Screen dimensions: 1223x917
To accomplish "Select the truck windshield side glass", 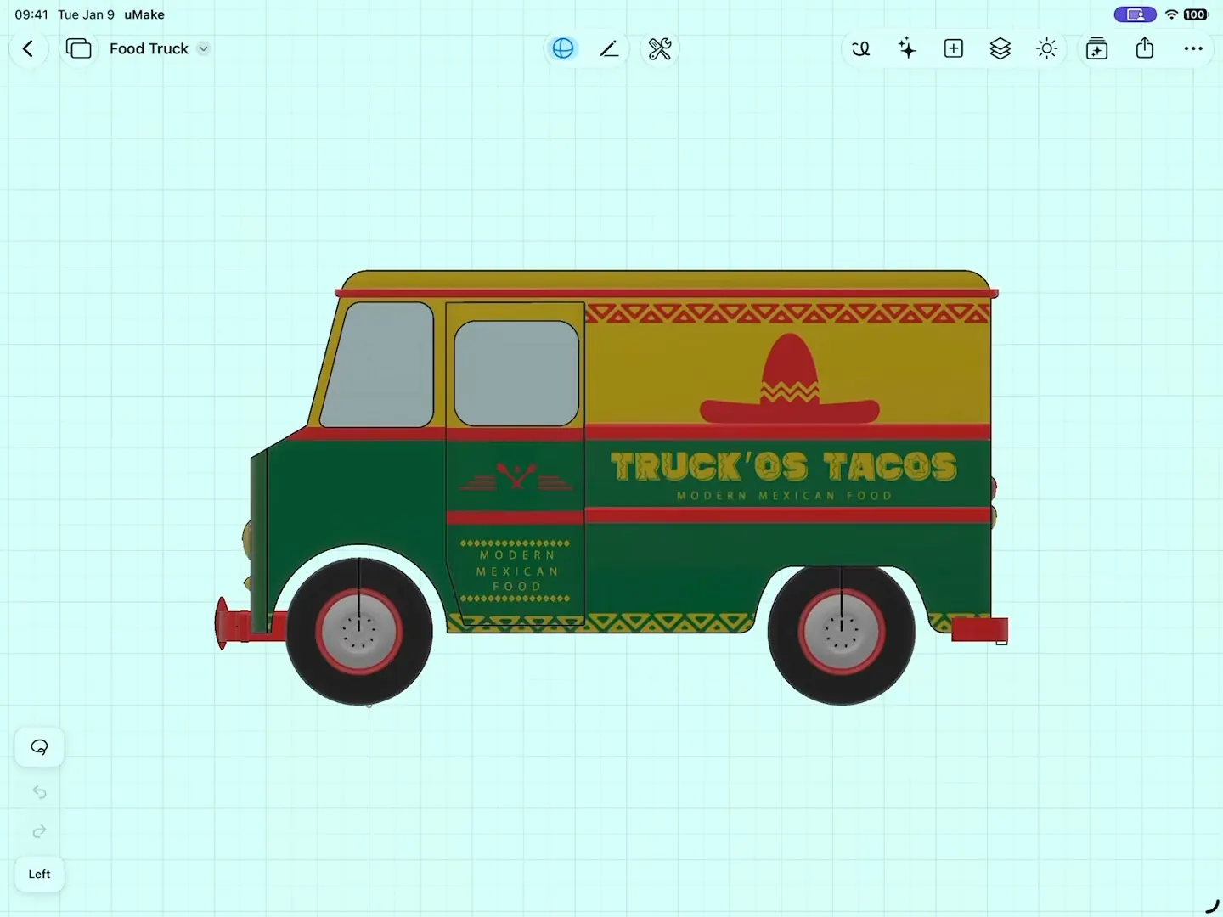I will (x=378, y=365).
